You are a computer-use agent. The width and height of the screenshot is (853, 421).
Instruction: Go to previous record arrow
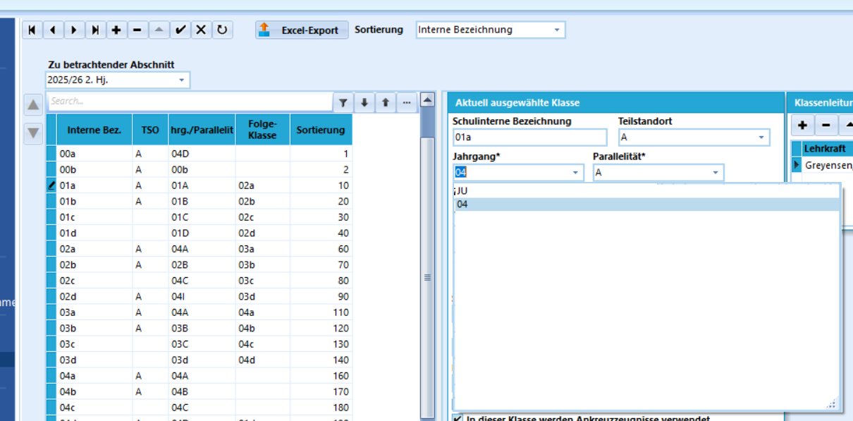pyautogui.click(x=53, y=30)
